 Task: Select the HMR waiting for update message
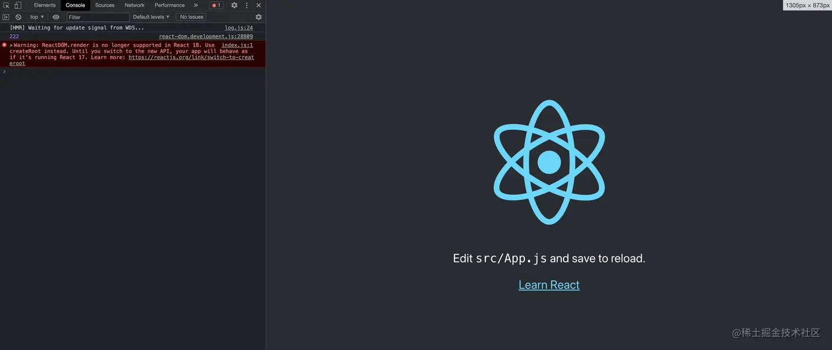point(76,28)
